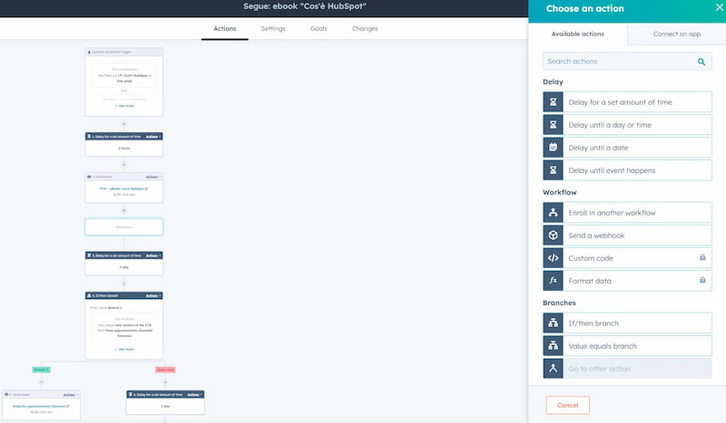Image resolution: width=726 pixels, height=423 pixels.
Task: Click hourglass icon beside Delay until a day or time
Action: click(x=553, y=125)
